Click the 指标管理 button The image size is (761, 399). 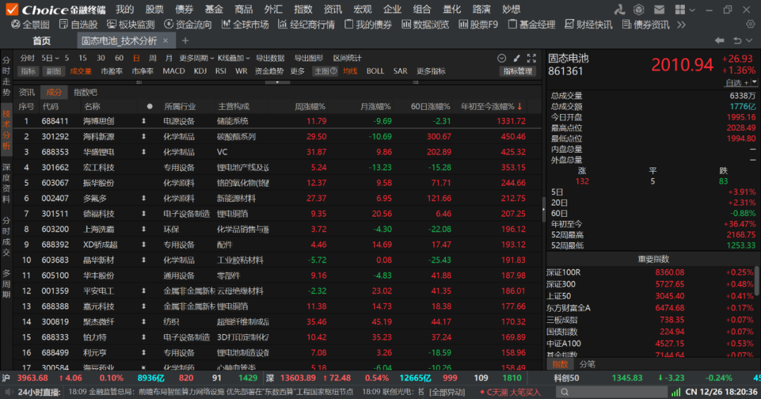(518, 71)
